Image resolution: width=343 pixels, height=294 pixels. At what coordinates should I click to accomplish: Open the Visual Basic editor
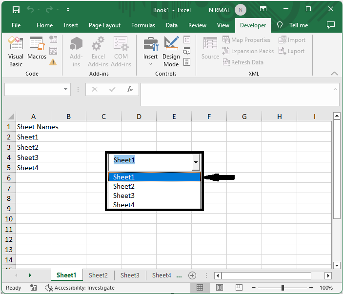coord(16,52)
